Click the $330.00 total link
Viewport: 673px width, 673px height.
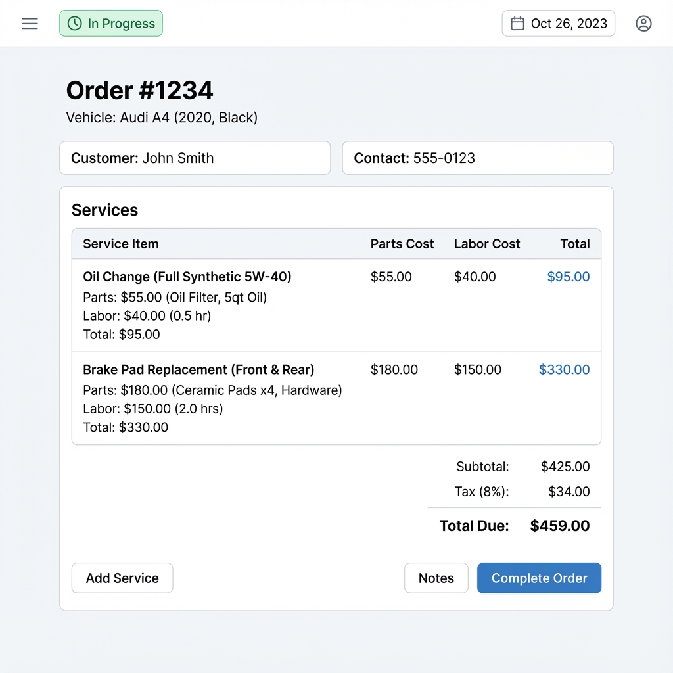[x=565, y=370]
